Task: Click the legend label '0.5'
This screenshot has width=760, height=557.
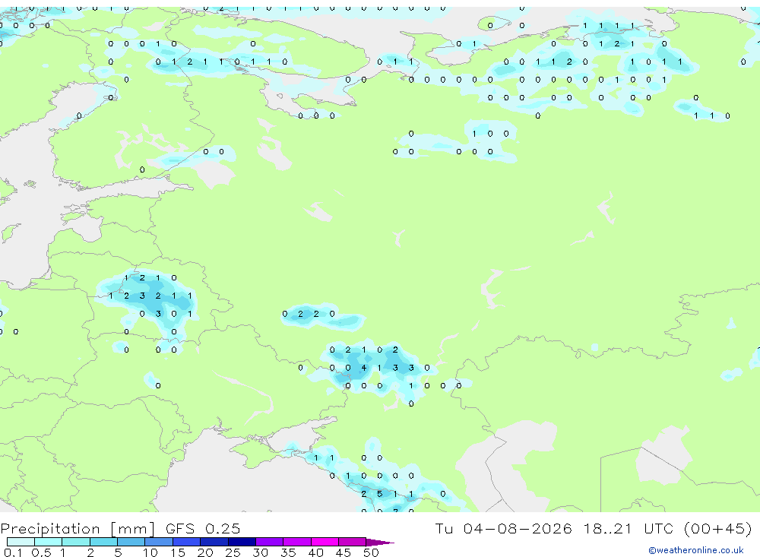Action: (41, 552)
